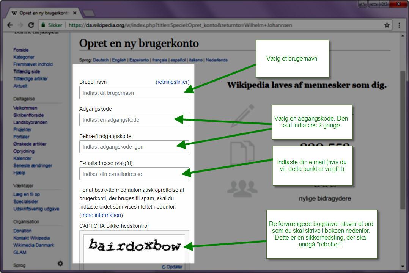Open Projekter in the sidebar
The image size is (409, 273).
tap(22, 130)
